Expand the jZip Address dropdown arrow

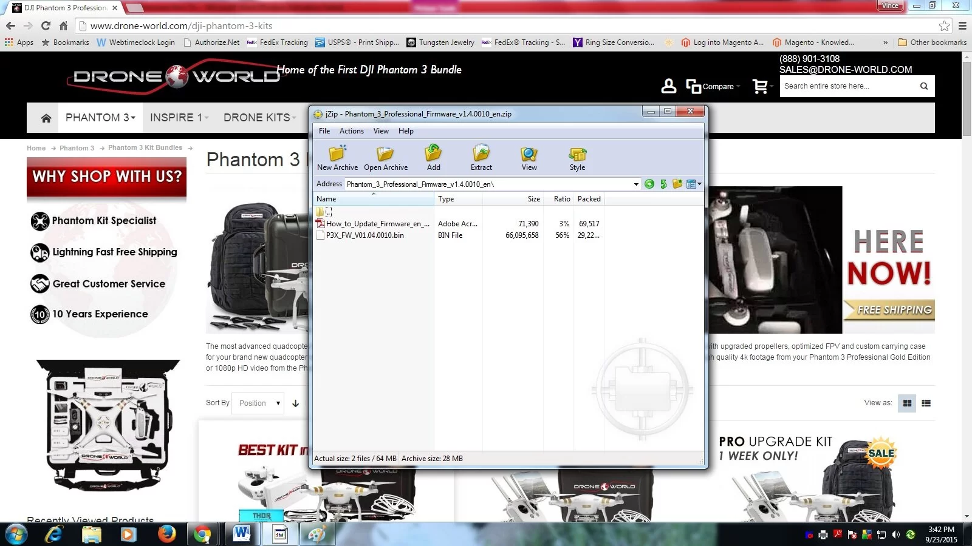[x=636, y=184]
